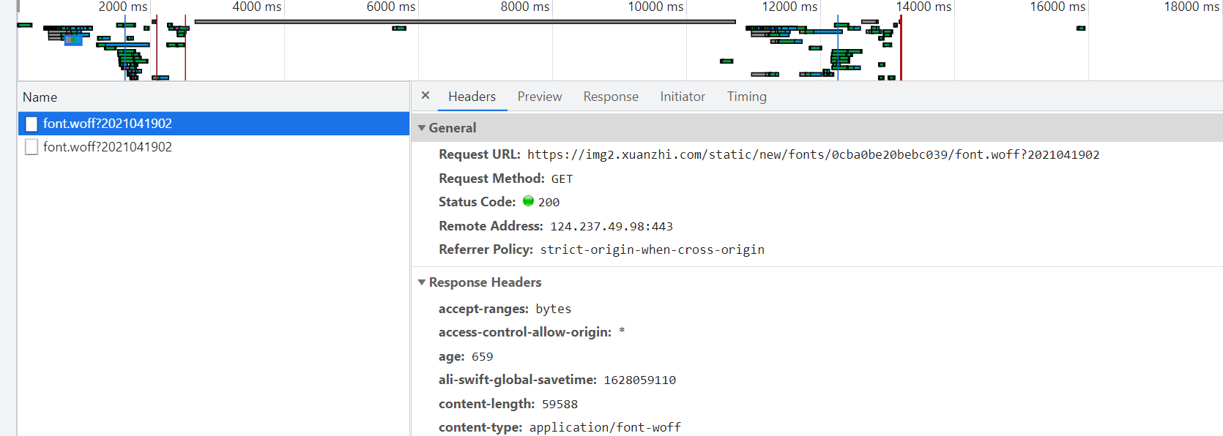This screenshot has width=1223, height=436.
Task: Click the 16000 ms timeline marker
Action: [x=1057, y=7]
